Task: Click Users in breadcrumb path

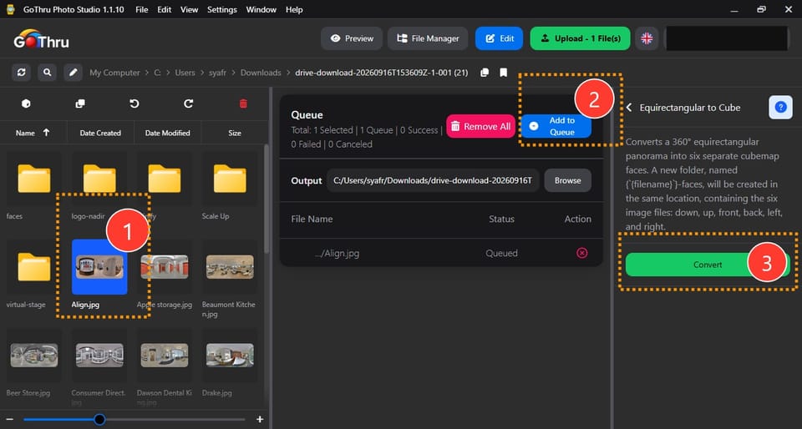Action: coord(185,73)
